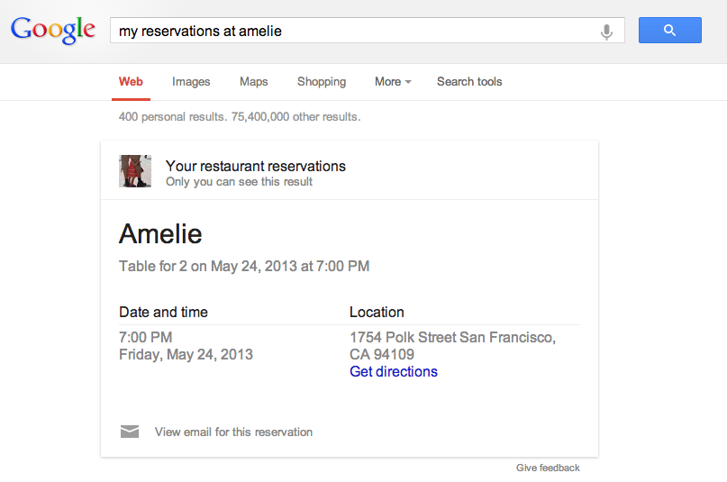
Task: Click the Amelie restaurant title
Action: 160,234
